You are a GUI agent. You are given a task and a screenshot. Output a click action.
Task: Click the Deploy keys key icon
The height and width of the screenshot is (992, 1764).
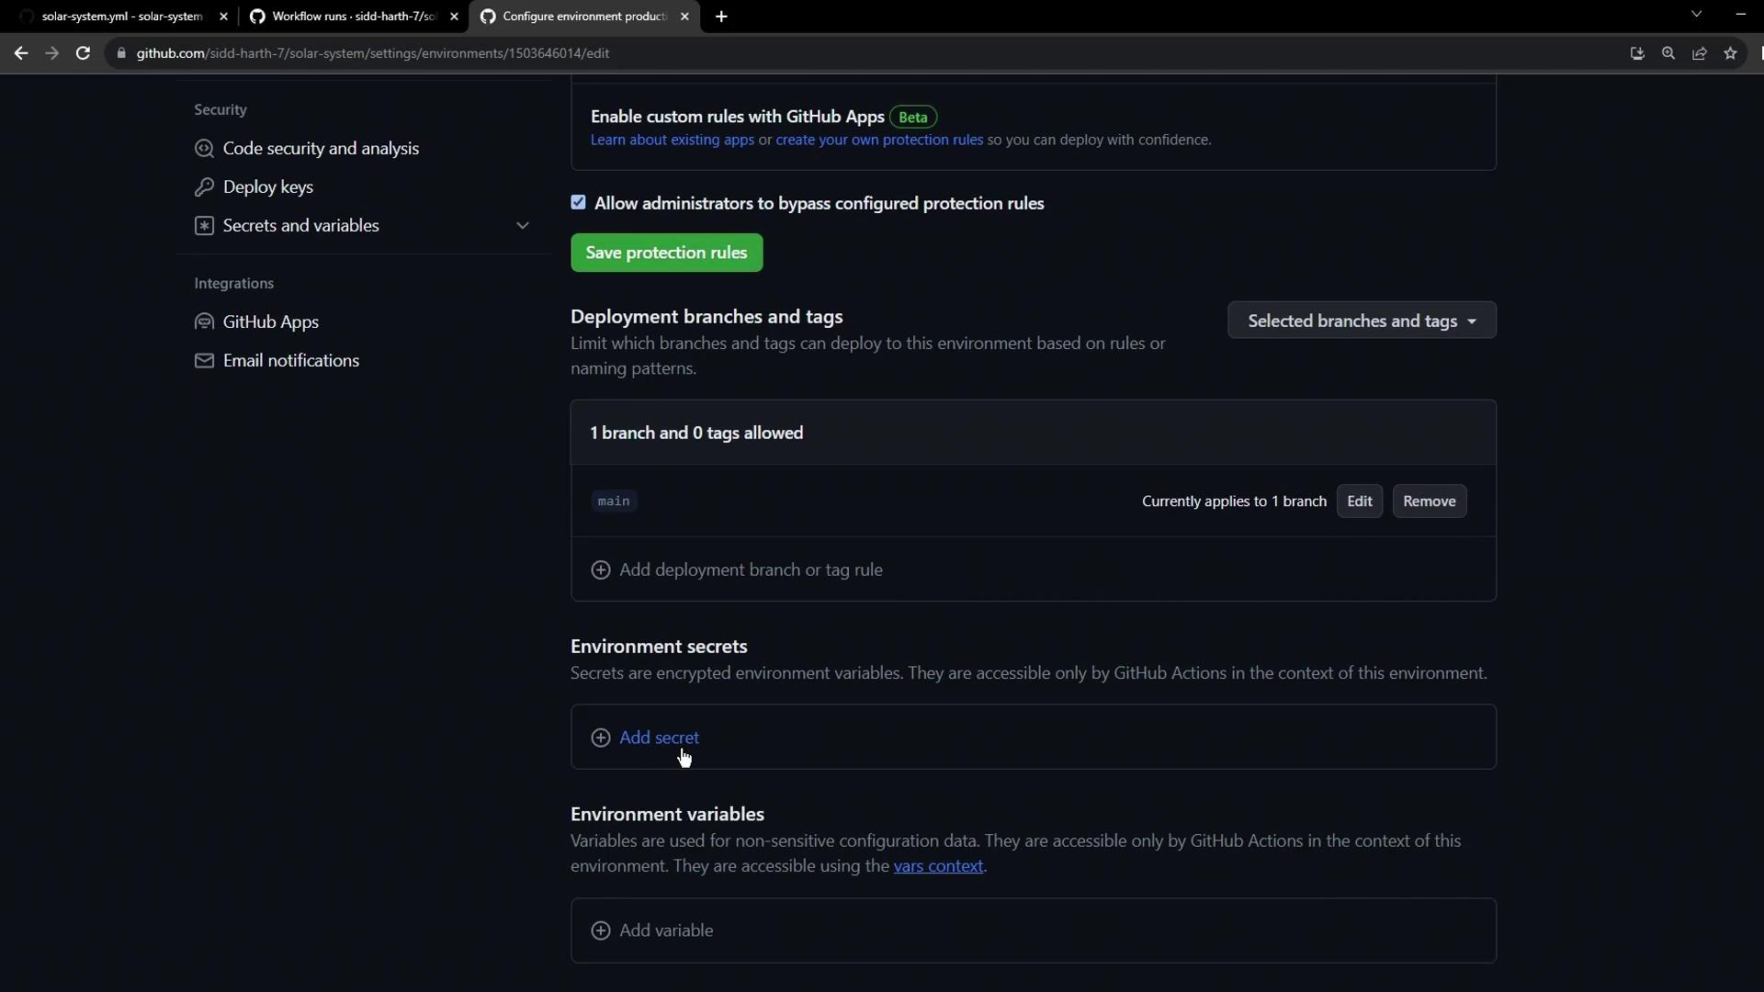[x=204, y=187]
